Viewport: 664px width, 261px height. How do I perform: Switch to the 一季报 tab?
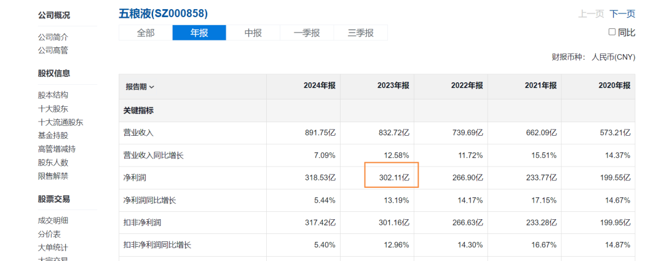point(307,33)
